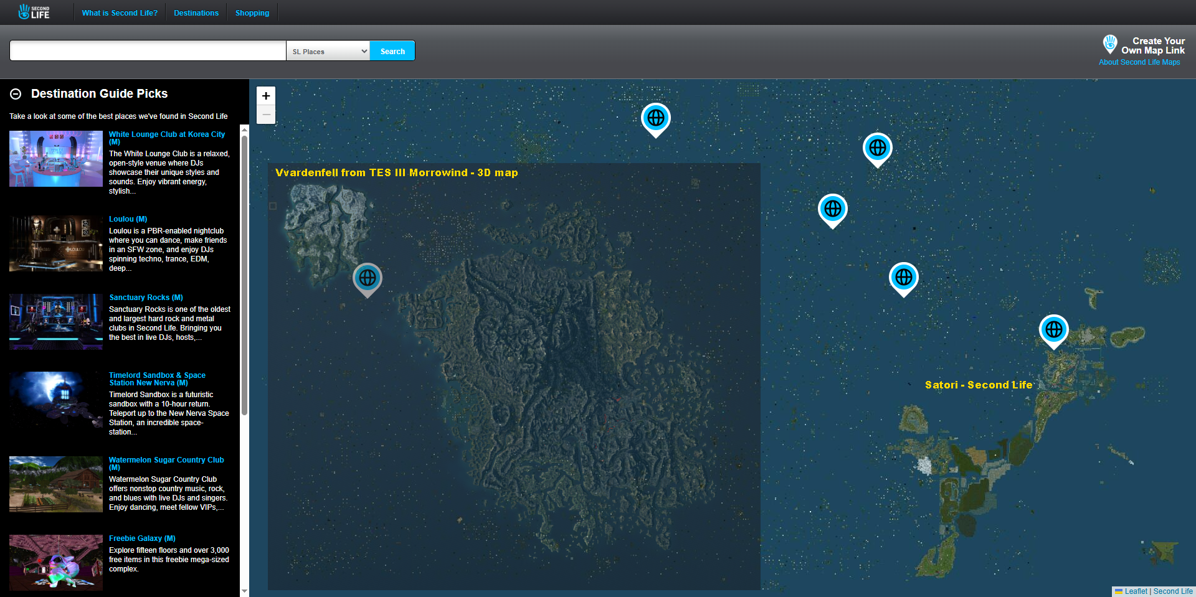Open the Loulou (M) destination link

(x=128, y=219)
